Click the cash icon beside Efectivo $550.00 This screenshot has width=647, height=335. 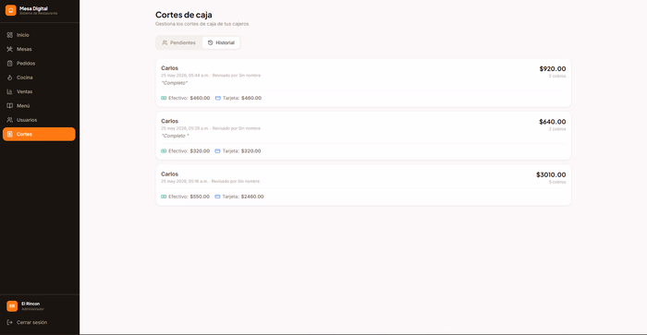[164, 197]
